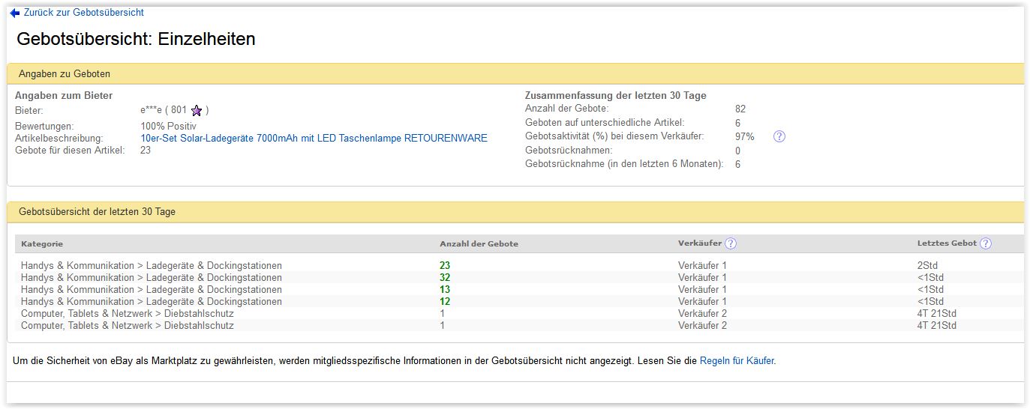Click the purple feedback star icon

(197, 111)
